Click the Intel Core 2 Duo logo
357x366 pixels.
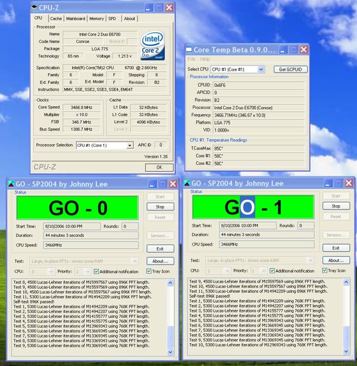[x=152, y=45]
